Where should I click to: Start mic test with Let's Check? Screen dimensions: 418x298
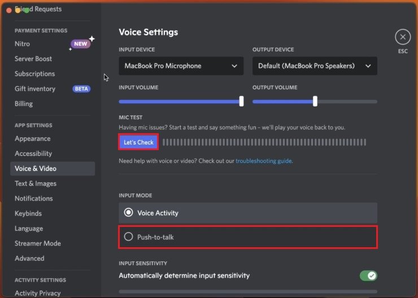point(138,142)
